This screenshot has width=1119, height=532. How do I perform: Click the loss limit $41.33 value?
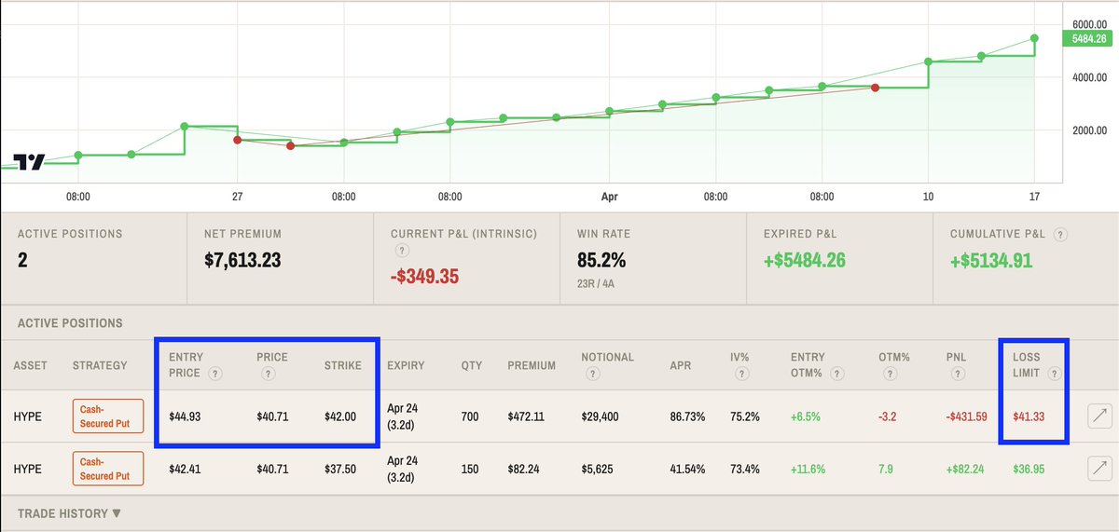(1030, 416)
